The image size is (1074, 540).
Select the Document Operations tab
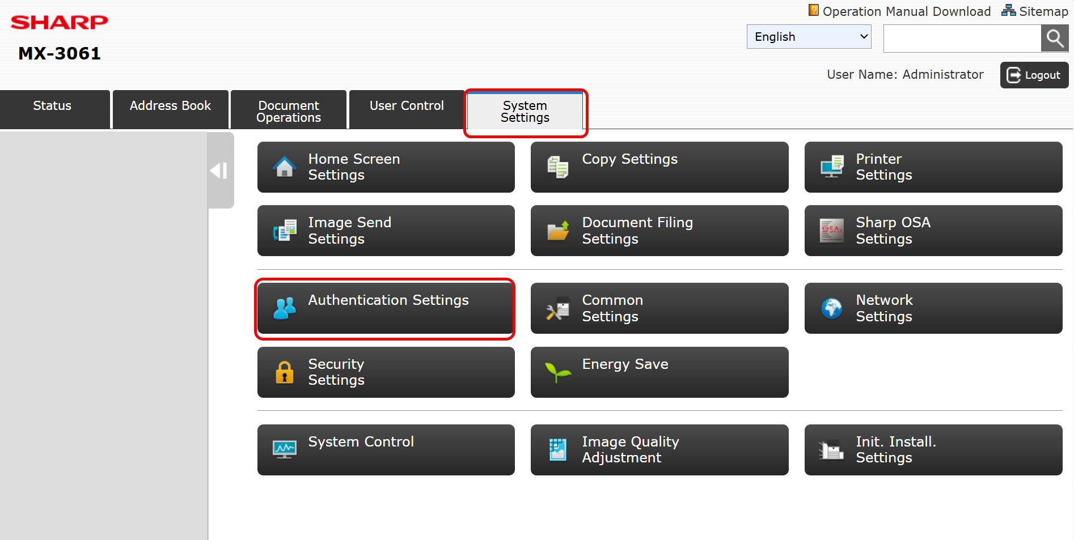click(289, 111)
